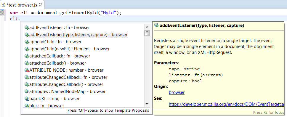Click globe icon beside baseURI : string
Screen dimensions: 287x117
click(27, 99)
